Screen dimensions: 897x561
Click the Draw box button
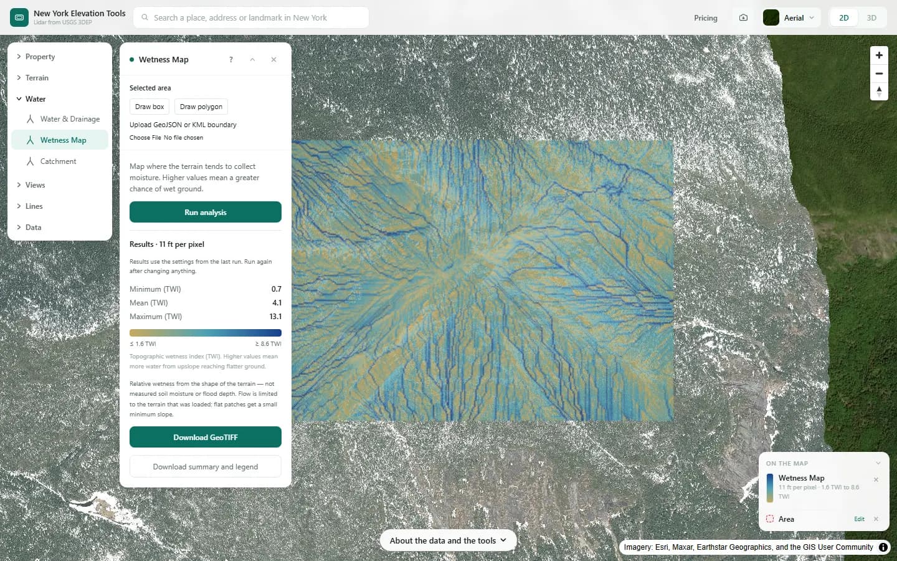[x=149, y=107]
